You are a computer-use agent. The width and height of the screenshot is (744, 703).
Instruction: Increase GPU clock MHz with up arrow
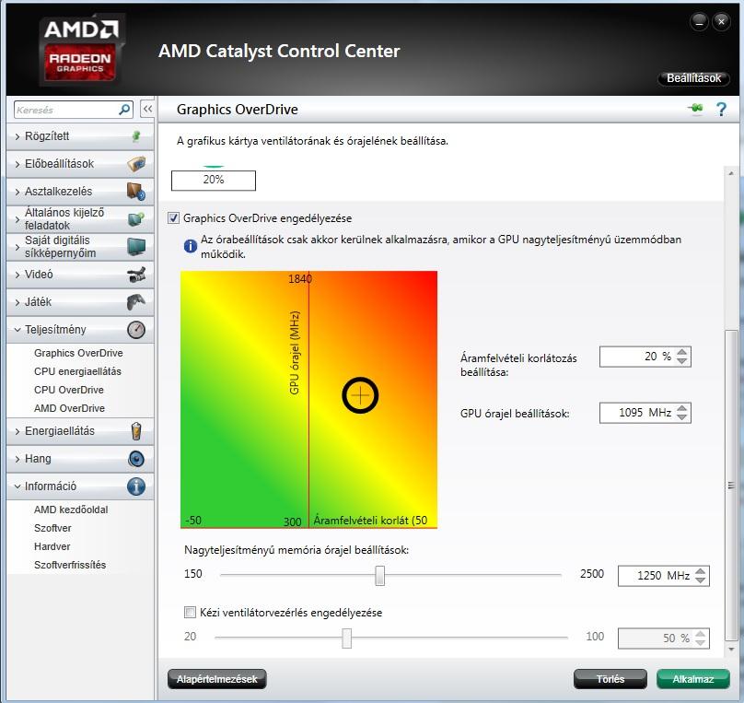click(681, 408)
